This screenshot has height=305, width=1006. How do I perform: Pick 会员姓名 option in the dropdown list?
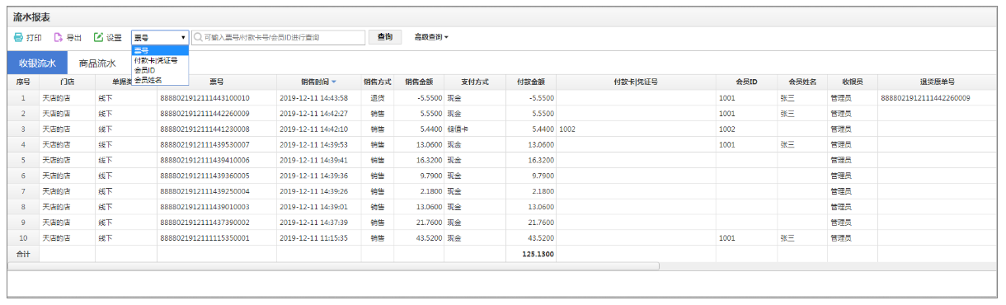click(x=148, y=80)
